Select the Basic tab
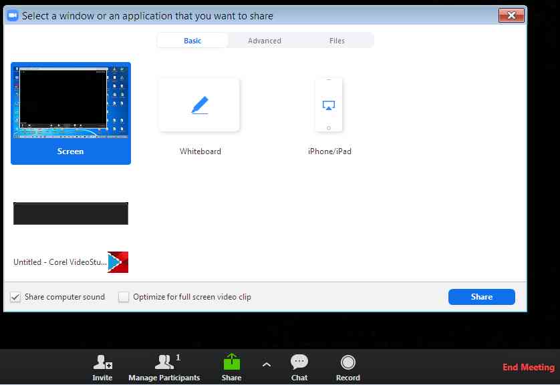The height and width of the screenshot is (385, 560). [192, 41]
